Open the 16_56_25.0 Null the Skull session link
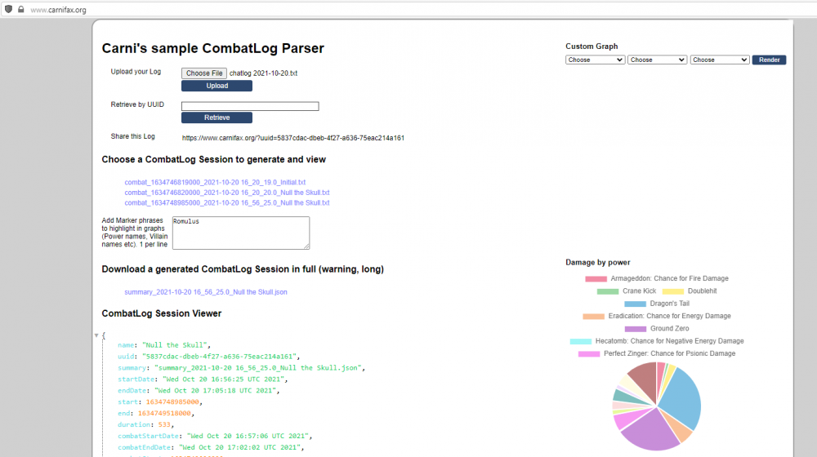The image size is (817, 457). click(226, 203)
